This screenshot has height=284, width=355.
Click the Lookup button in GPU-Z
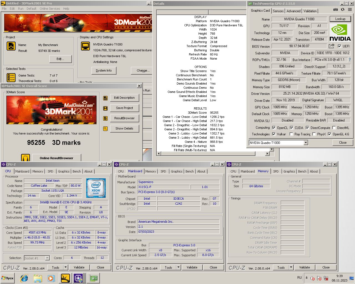pos(340,19)
